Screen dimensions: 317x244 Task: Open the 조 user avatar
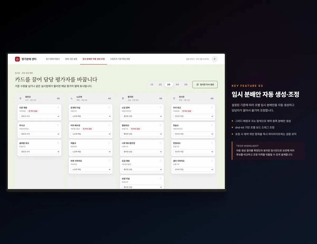(x=215, y=59)
